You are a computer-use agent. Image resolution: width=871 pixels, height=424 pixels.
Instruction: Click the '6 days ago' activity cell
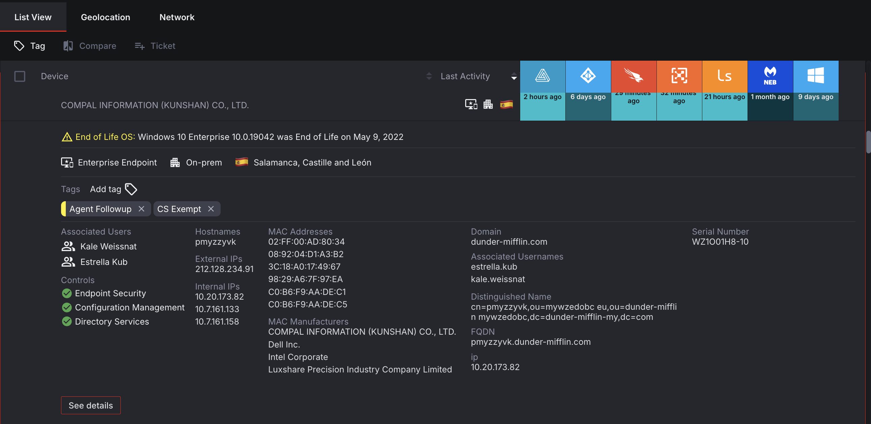[588, 107]
